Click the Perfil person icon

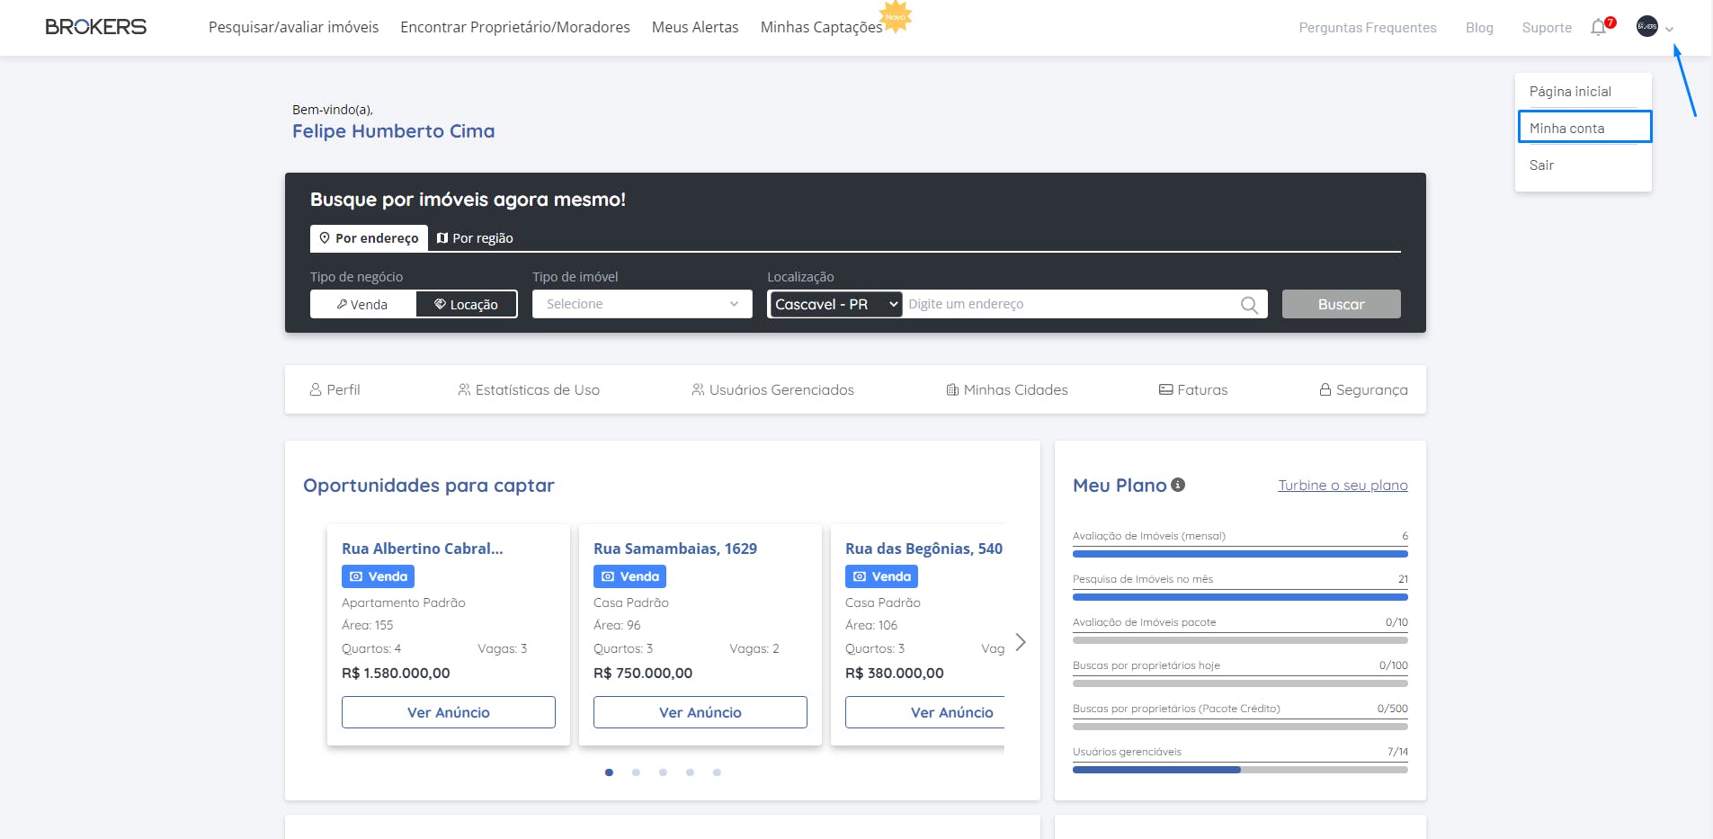point(316,389)
